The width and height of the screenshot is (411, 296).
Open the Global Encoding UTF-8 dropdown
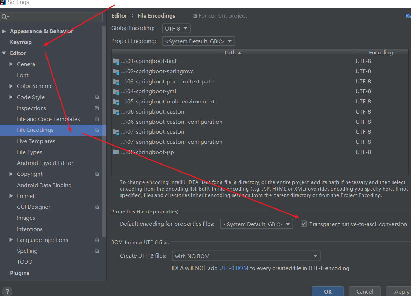176,28
